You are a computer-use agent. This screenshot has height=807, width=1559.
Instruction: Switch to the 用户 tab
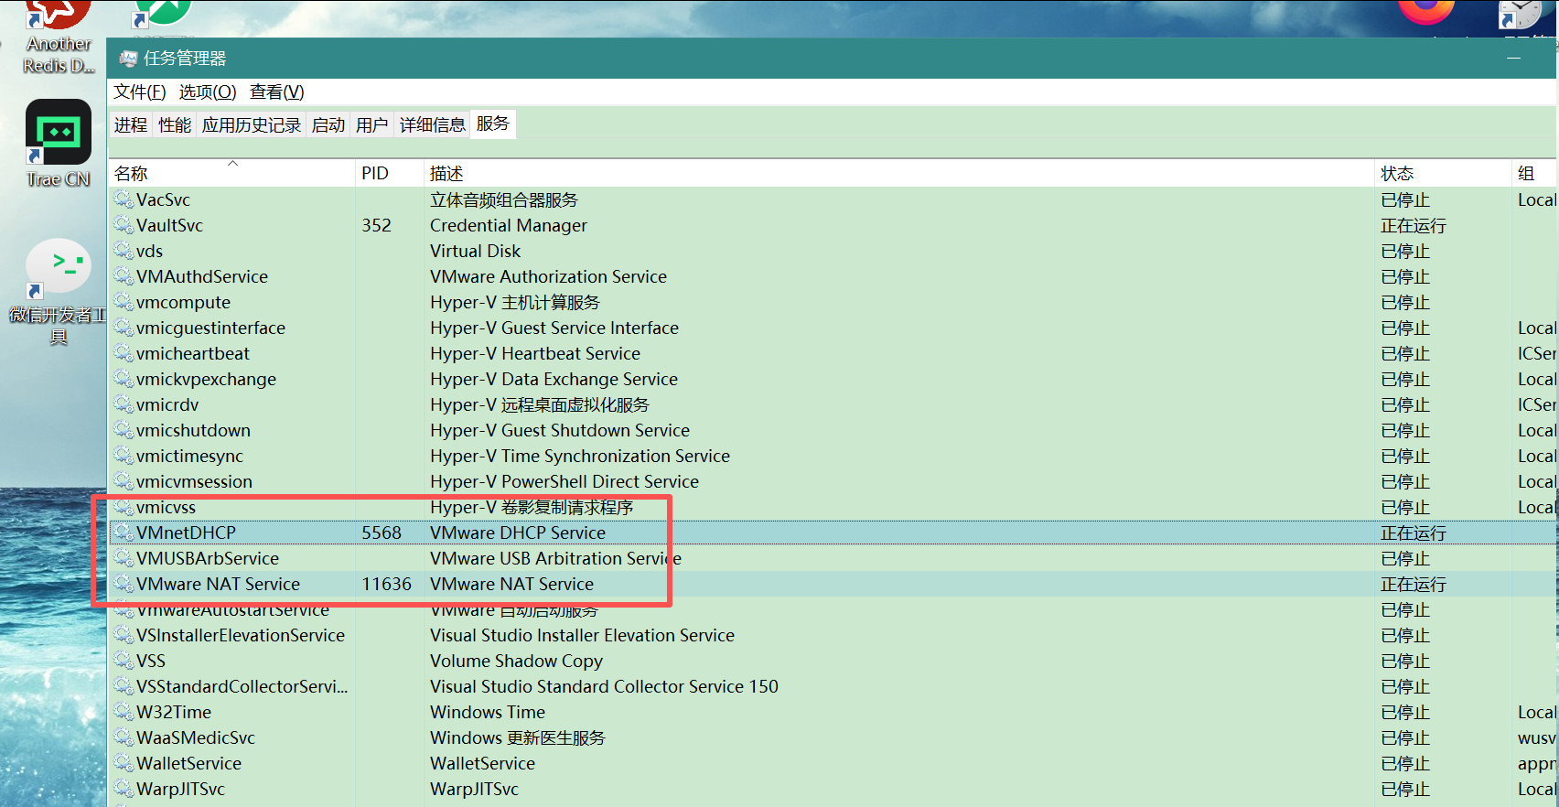[372, 125]
